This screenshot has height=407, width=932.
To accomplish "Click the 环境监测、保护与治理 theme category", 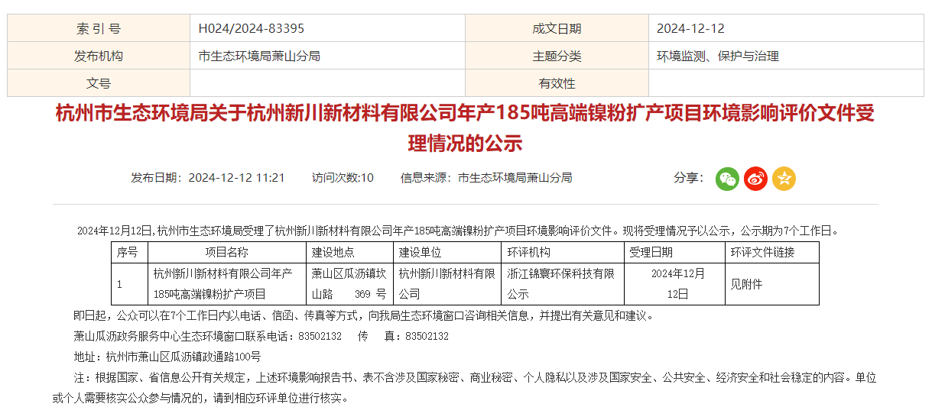I will (x=717, y=56).
